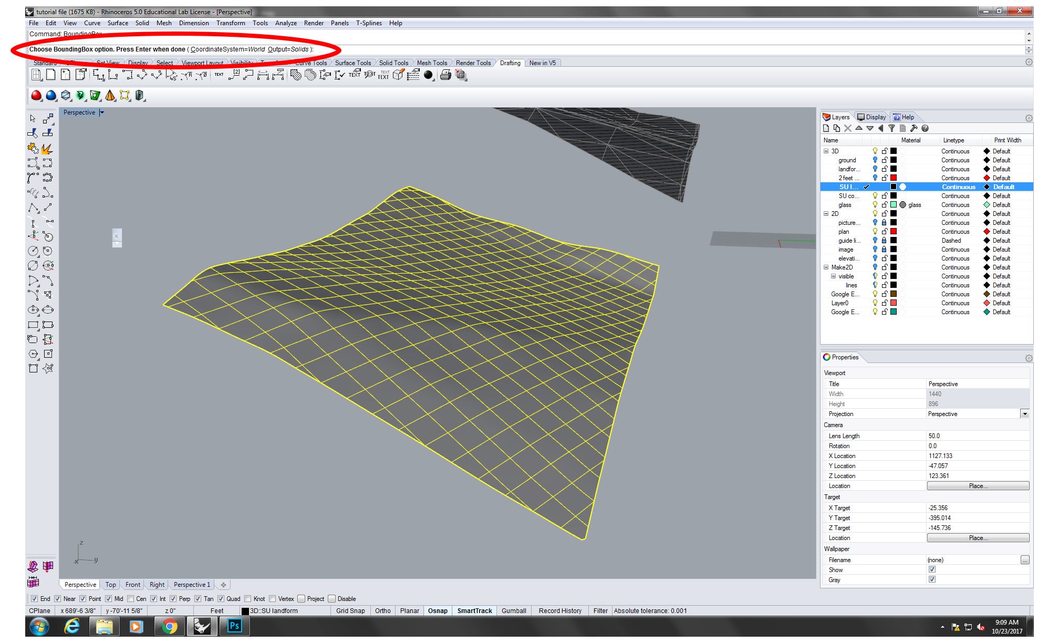Click the camera Location Place button
The width and height of the screenshot is (1059, 643).
coord(978,486)
